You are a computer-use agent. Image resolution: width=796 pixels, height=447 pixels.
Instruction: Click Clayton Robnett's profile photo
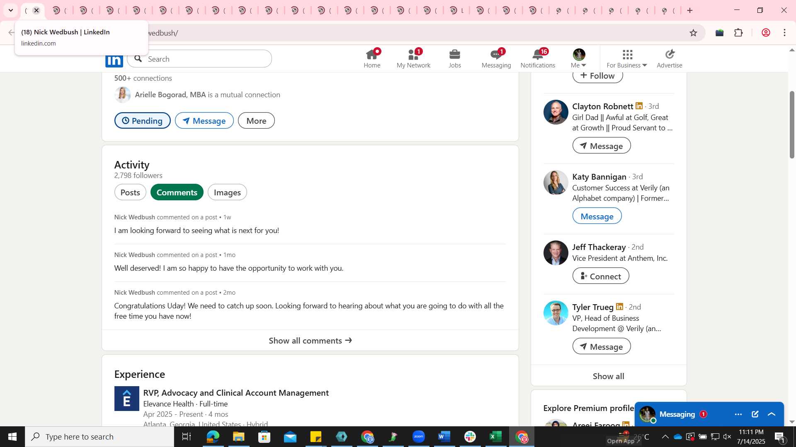pos(556,112)
